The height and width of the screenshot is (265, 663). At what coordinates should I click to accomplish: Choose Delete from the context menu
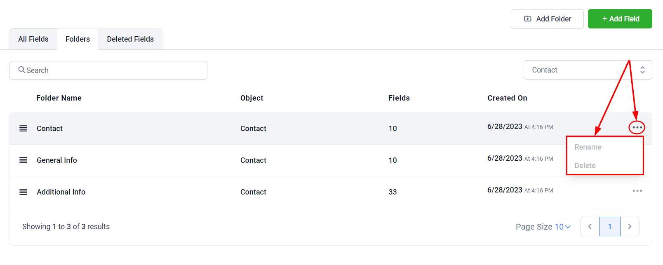pyautogui.click(x=585, y=166)
